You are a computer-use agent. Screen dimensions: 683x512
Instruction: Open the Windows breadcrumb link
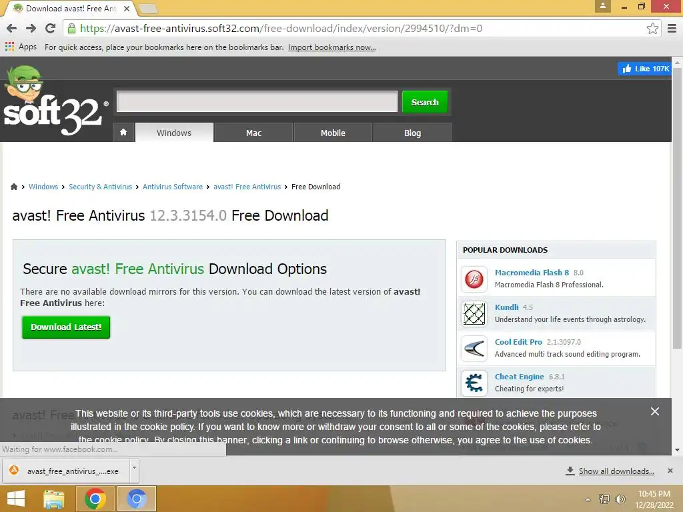coord(43,187)
